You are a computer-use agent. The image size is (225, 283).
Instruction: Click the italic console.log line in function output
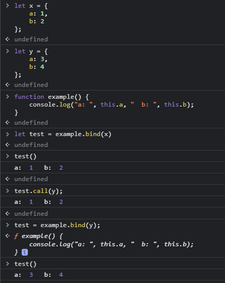(111, 244)
